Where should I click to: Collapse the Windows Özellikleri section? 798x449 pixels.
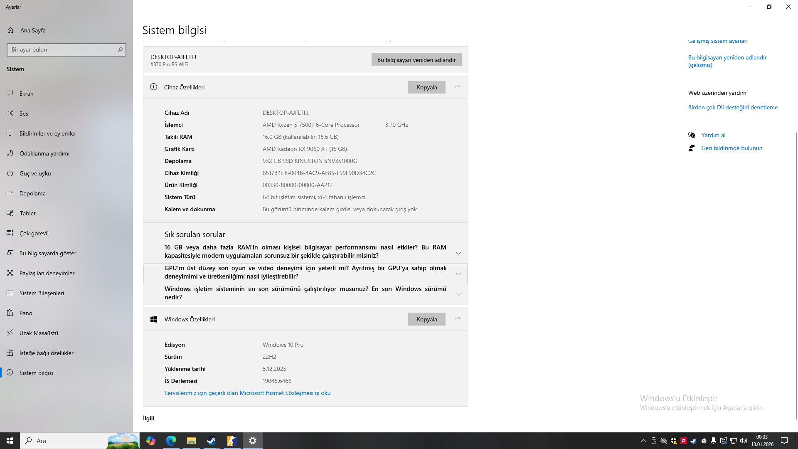pos(458,318)
